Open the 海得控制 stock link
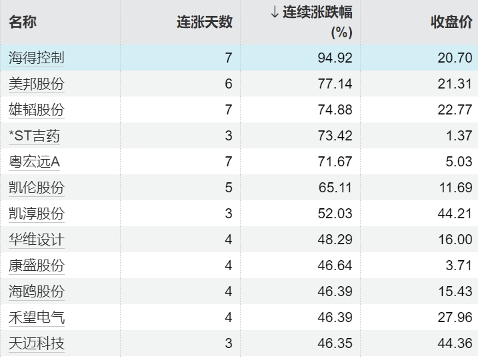 [x=37, y=58]
